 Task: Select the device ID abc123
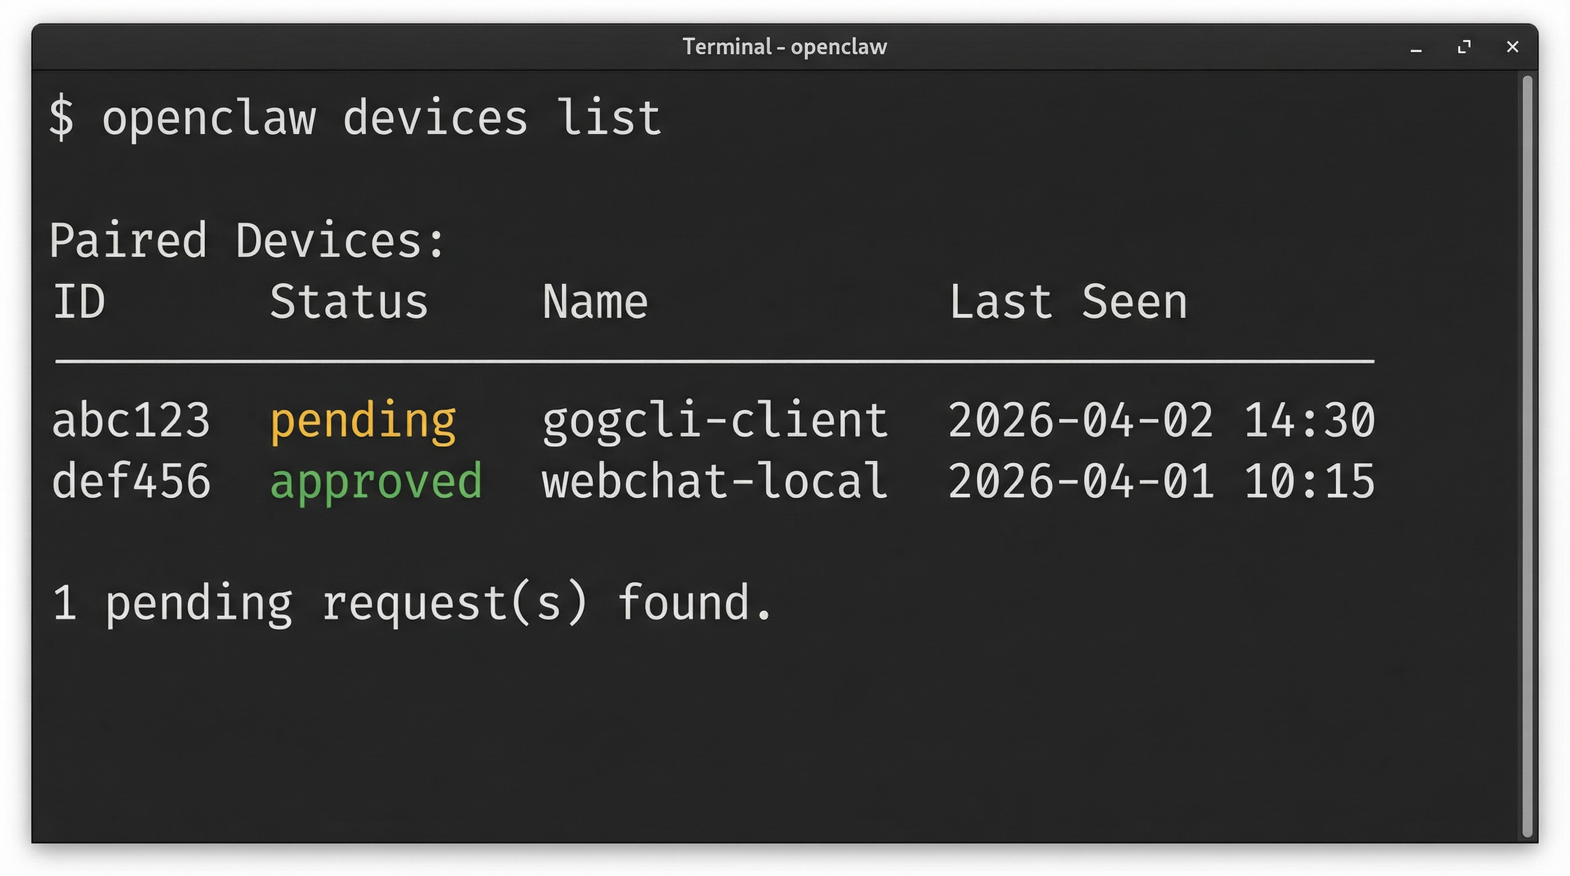coord(131,419)
